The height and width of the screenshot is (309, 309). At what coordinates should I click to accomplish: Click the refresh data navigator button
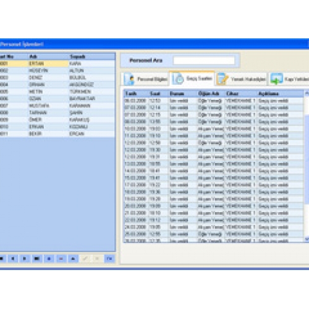pos(109,258)
